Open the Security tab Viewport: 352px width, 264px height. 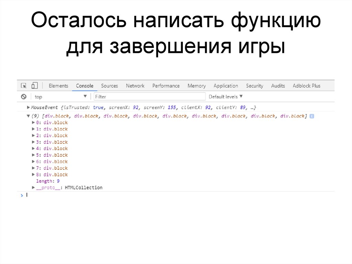click(x=254, y=85)
